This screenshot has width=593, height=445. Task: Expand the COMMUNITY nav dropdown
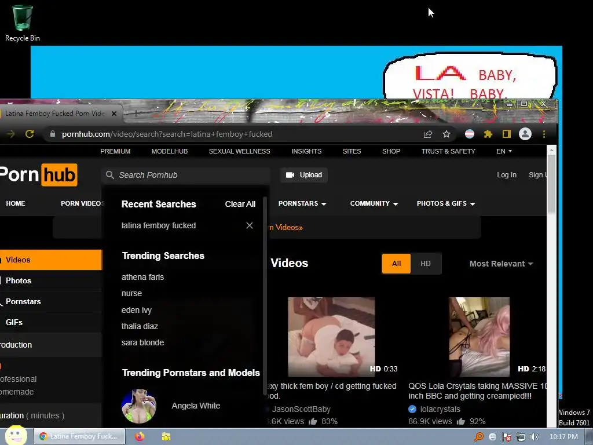pos(374,203)
